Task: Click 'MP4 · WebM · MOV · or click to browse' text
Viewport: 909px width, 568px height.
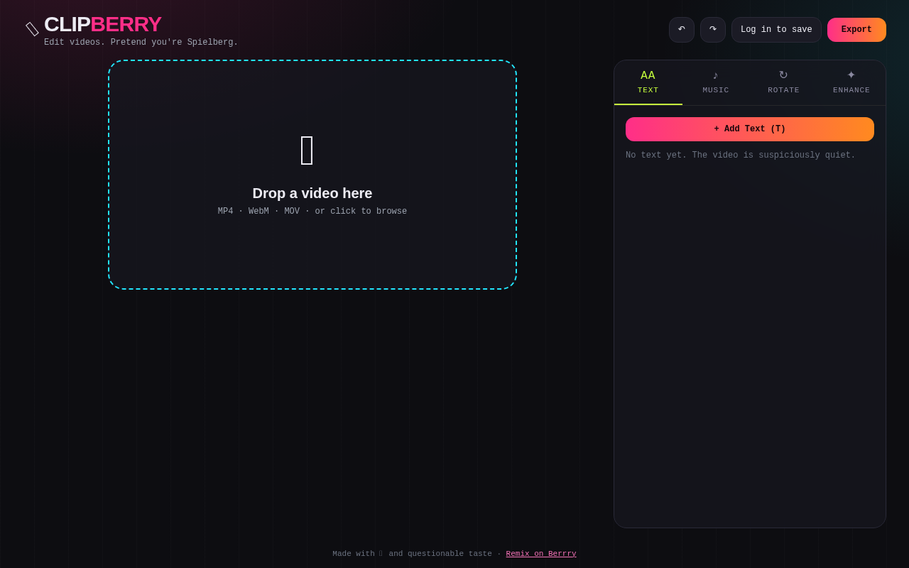Action: click(x=312, y=212)
